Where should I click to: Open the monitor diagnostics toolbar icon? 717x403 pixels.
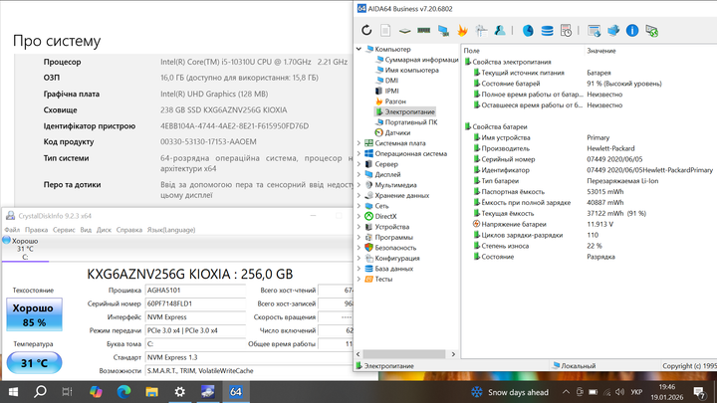coord(443,31)
